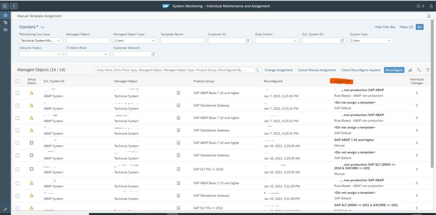The height and width of the screenshot is (215, 436).
Task: Open value help for Ext. System ID
Action: tap(342, 40)
